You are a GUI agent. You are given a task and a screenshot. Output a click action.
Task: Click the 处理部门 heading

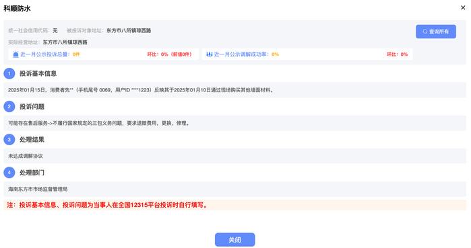pos(32,173)
